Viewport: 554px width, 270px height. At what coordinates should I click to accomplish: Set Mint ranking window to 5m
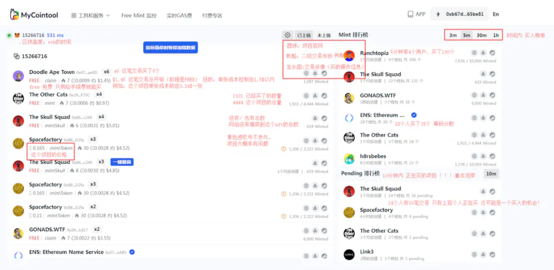[467, 35]
